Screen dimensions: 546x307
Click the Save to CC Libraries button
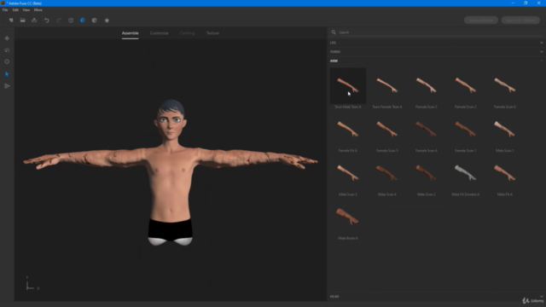click(x=520, y=20)
